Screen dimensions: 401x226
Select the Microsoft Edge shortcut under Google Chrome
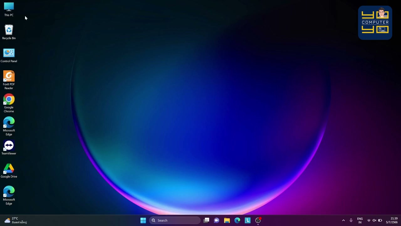[x=9, y=126]
